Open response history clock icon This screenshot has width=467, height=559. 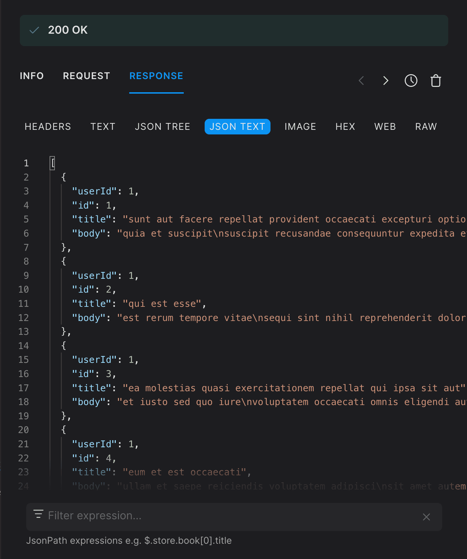[x=411, y=81]
